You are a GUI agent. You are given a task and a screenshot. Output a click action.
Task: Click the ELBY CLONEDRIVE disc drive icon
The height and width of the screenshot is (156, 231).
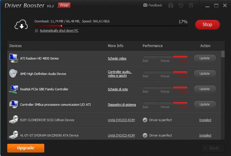point(13,120)
